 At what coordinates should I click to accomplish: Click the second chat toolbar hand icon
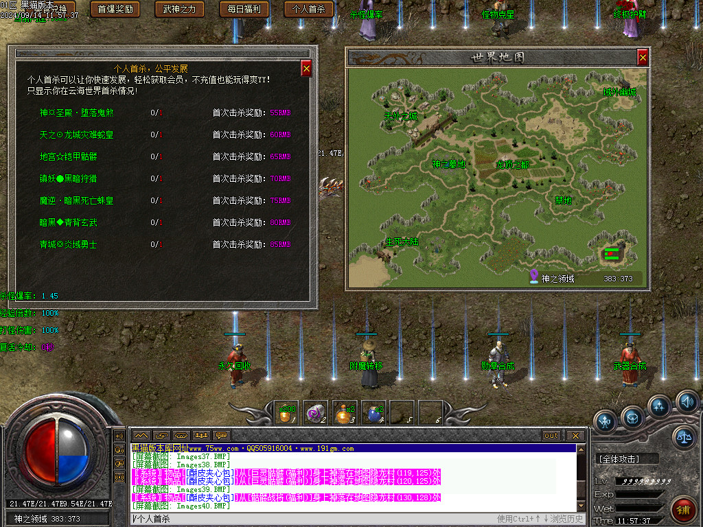161,435
